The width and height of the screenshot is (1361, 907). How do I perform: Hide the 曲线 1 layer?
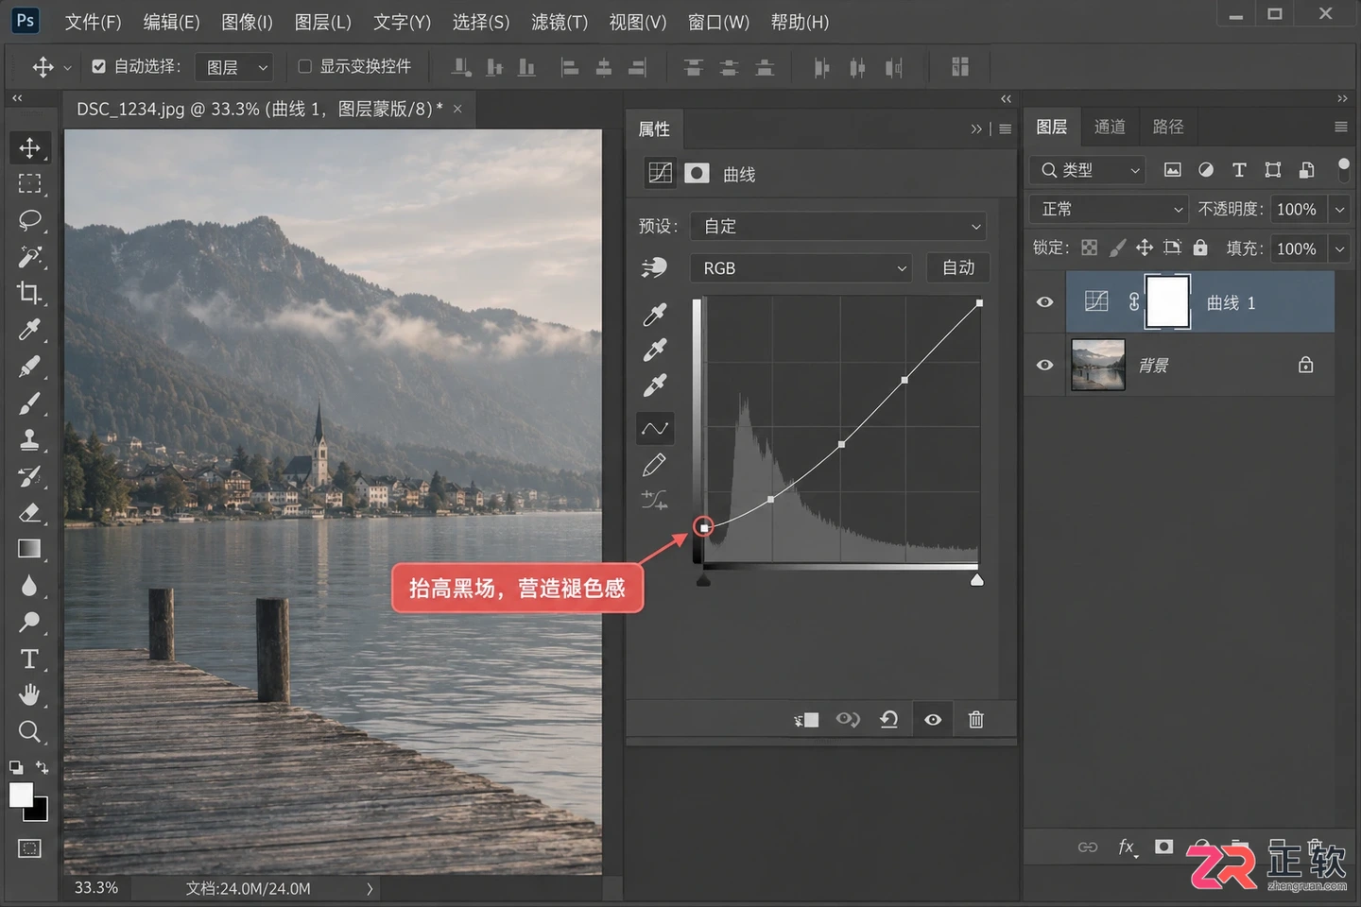tap(1044, 302)
